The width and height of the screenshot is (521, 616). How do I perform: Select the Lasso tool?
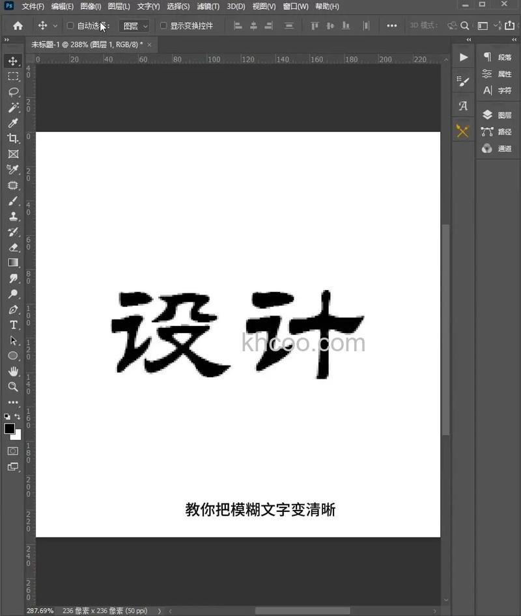coord(13,92)
